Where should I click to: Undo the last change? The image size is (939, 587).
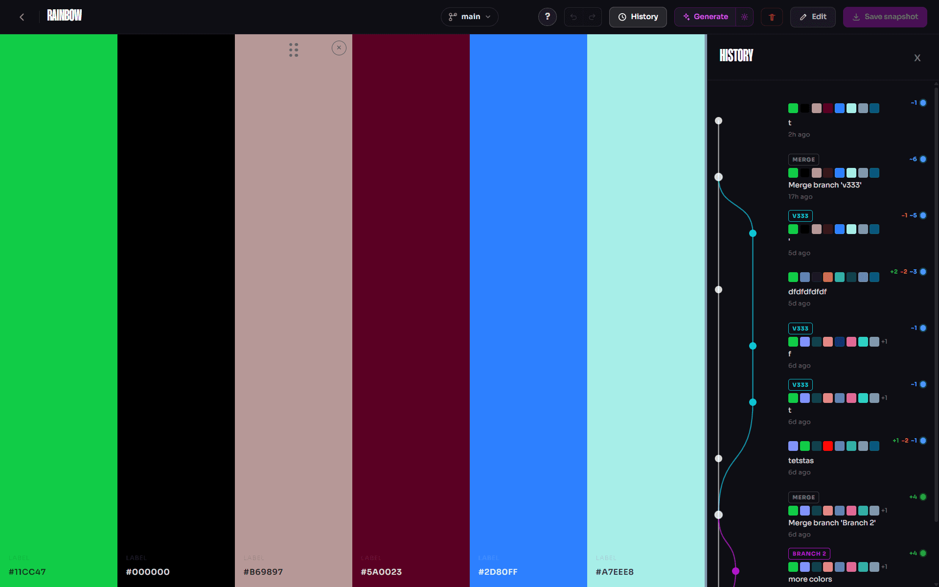[573, 17]
